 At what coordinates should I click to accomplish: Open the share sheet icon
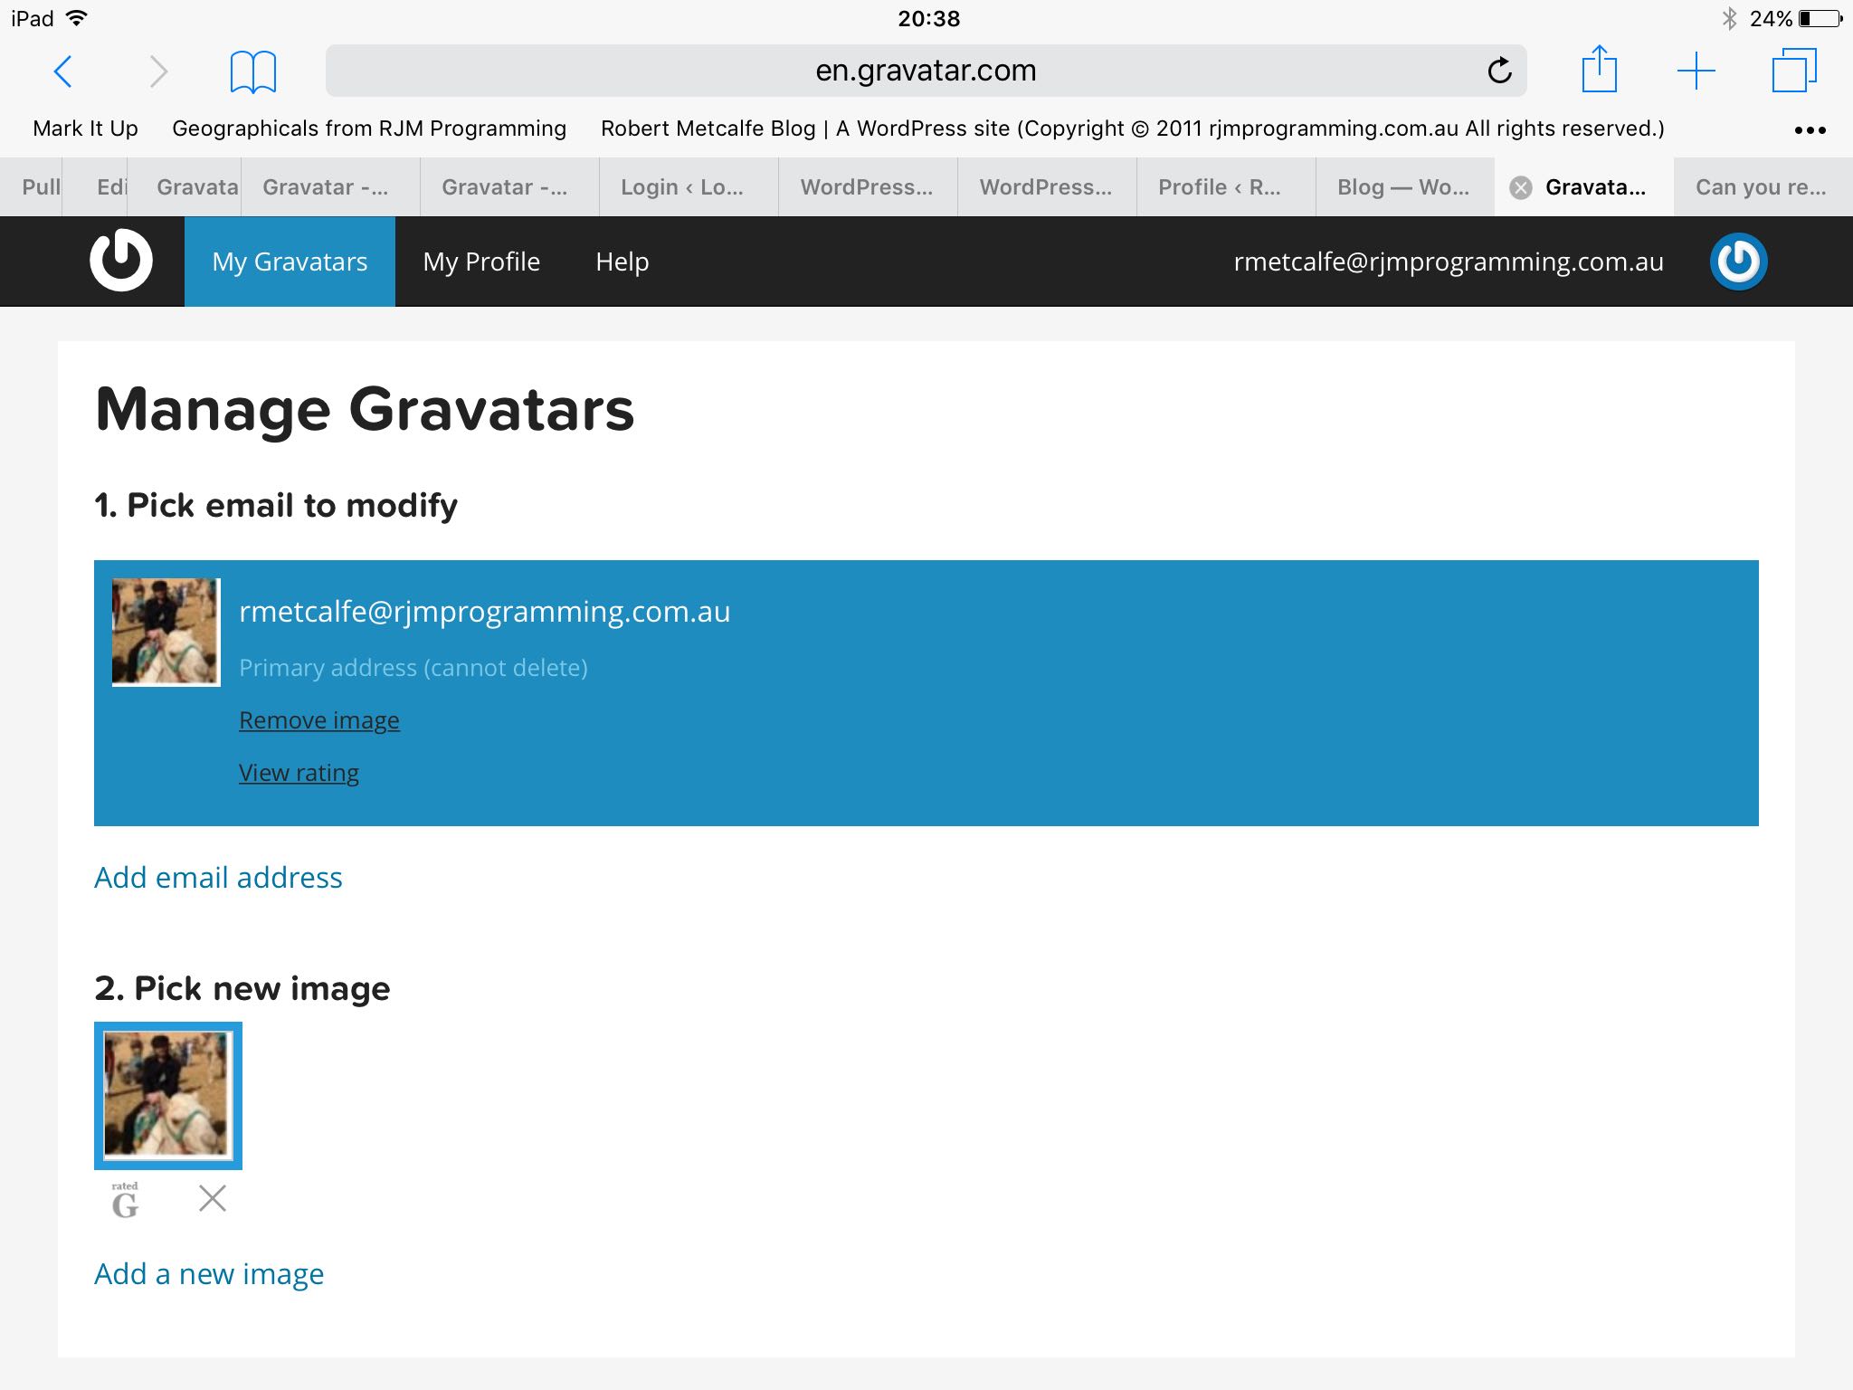point(1599,69)
